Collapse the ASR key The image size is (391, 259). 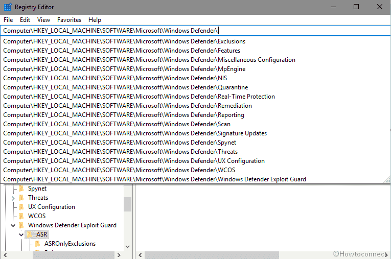pos(21,235)
